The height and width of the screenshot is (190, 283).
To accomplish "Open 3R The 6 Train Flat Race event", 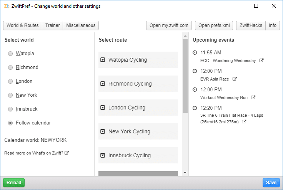I will (231, 119).
